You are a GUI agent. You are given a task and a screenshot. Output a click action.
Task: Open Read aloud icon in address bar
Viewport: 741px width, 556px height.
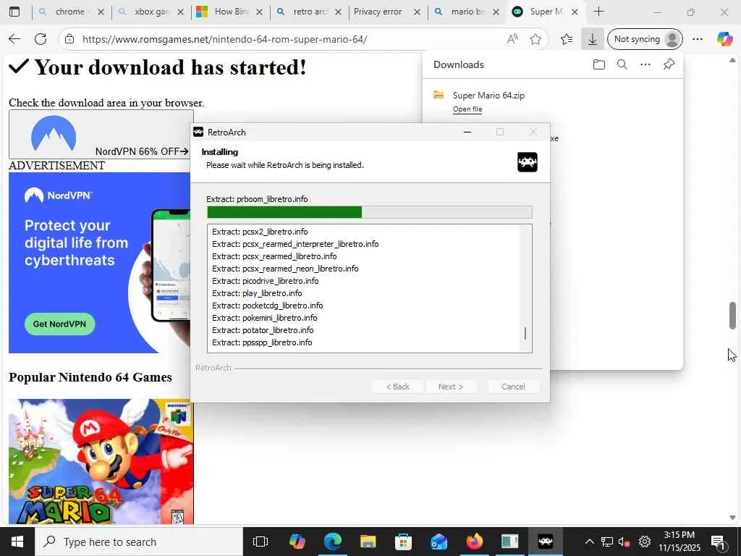[x=512, y=39]
